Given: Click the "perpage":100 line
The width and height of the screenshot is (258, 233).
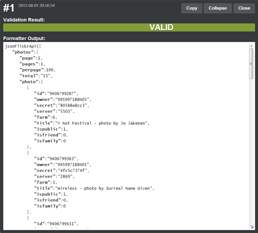Looking at the screenshot, I should tap(37, 70).
